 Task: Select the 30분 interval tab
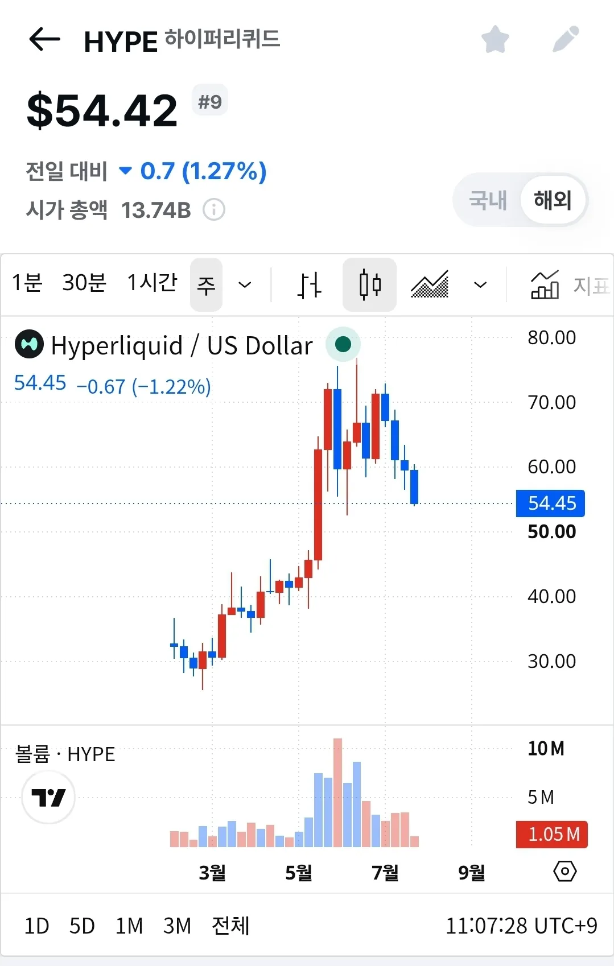pos(84,283)
